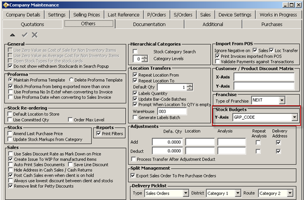Screen dimensions: 304x200
Task: Toggle Remove limit for Petty Discounts
Action: [x=11, y=186]
